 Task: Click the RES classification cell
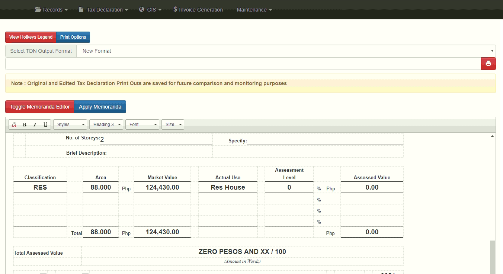(x=40, y=187)
